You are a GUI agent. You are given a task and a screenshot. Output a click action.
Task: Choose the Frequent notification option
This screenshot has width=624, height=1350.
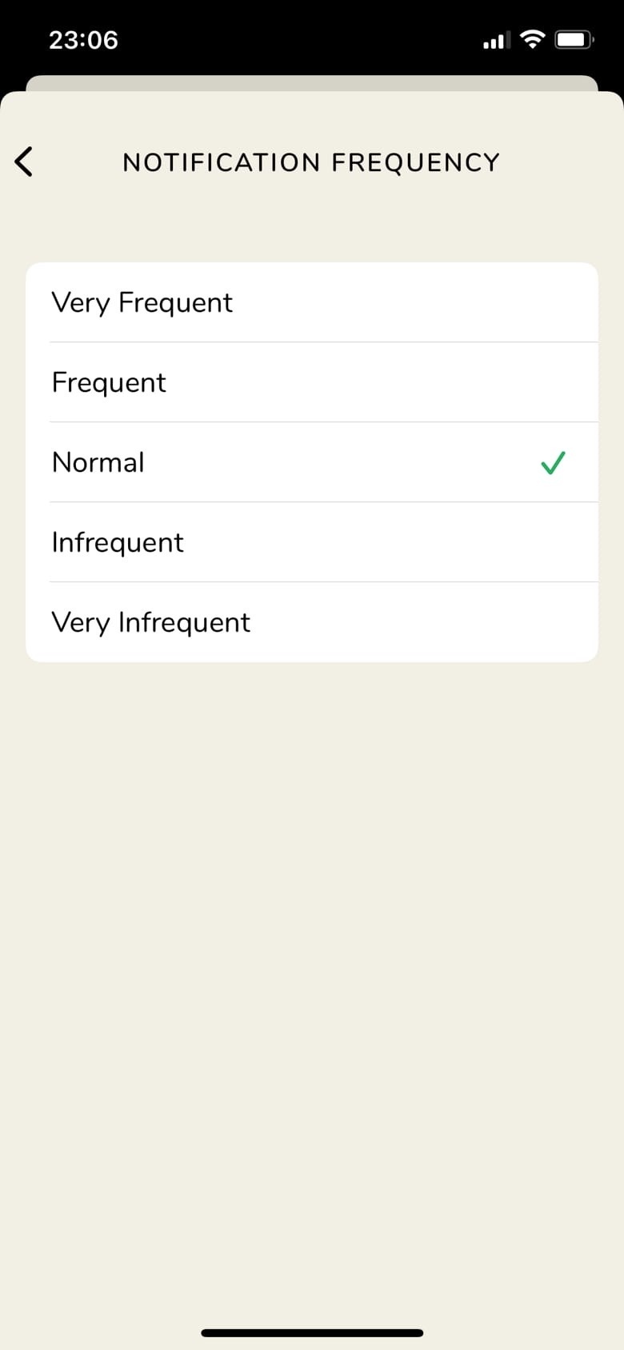click(109, 382)
